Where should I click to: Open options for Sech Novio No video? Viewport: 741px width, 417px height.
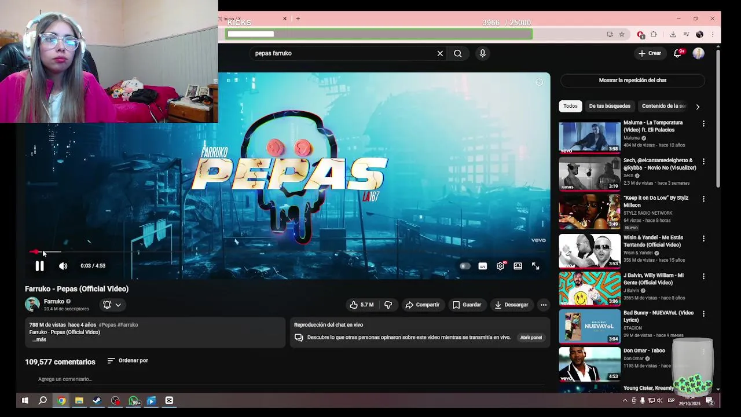coord(703,162)
